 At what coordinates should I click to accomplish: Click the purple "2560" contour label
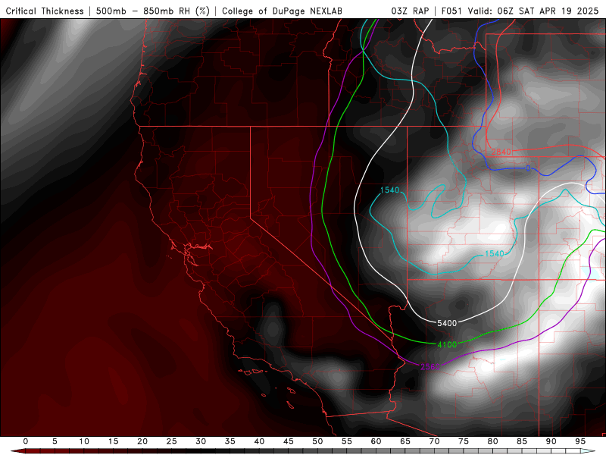click(x=430, y=366)
